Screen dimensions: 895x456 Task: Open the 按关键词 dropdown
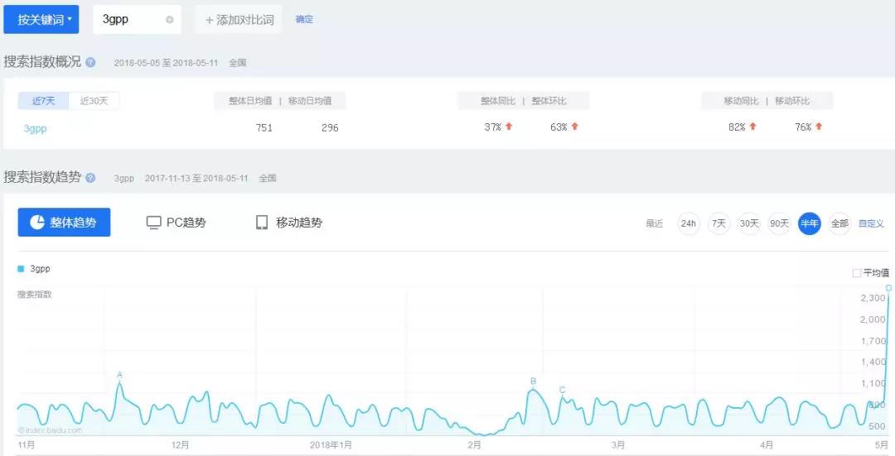[x=41, y=20]
